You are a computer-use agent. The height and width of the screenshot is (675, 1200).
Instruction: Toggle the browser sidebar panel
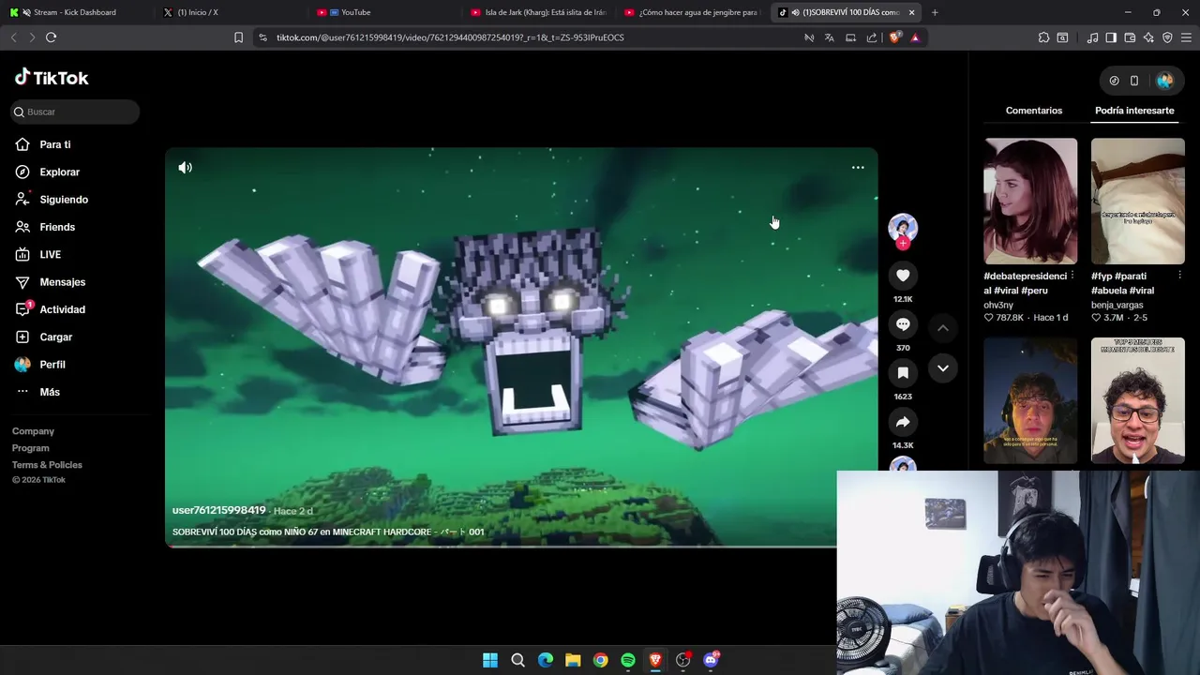pyautogui.click(x=1111, y=37)
